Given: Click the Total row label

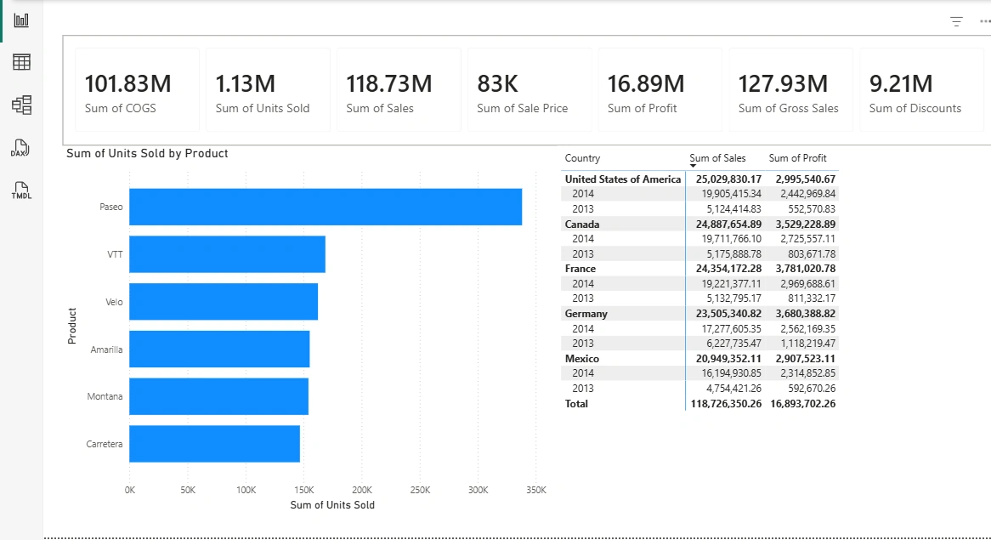Looking at the screenshot, I should coord(576,403).
